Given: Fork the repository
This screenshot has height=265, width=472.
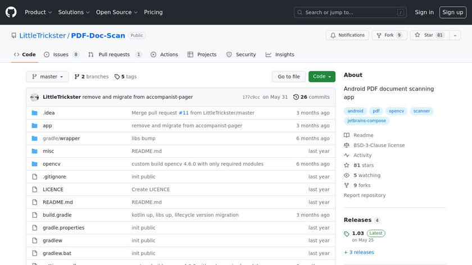Looking at the screenshot, I should click(389, 35).
